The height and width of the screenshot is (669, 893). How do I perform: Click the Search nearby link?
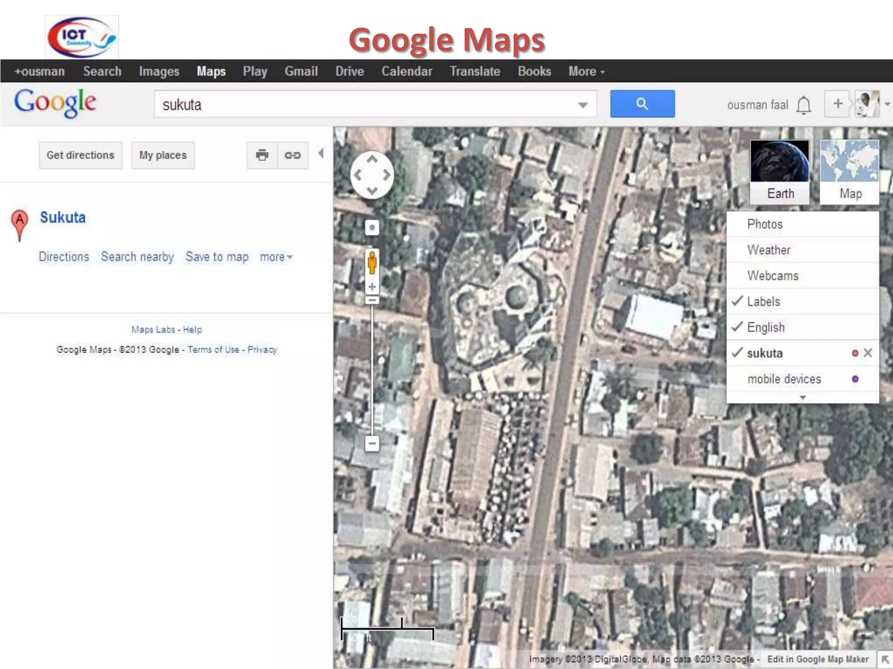tap(137, 257)
